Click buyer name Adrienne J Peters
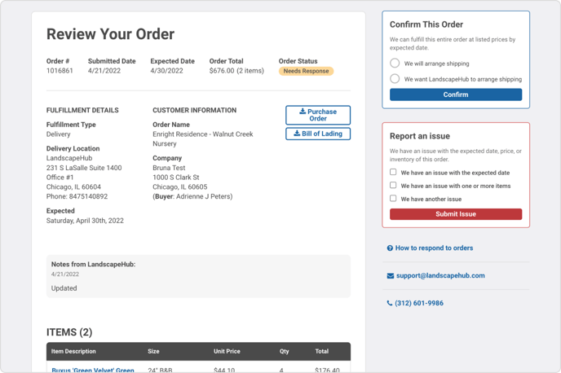Image resolution: width=561 pixels, height=373 pixels. coord(203,196)
